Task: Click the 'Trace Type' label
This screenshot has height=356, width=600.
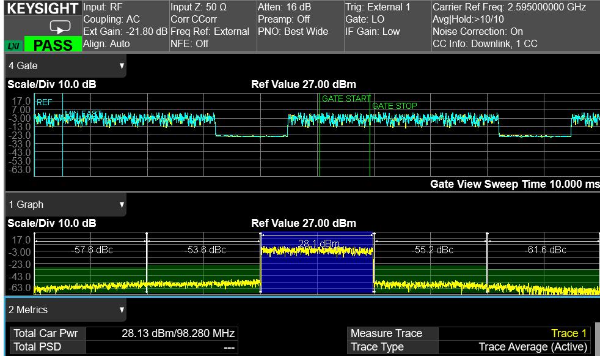Action: click(x=378, y=347)
